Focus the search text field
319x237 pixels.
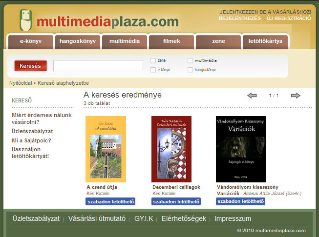click(98, 66)
